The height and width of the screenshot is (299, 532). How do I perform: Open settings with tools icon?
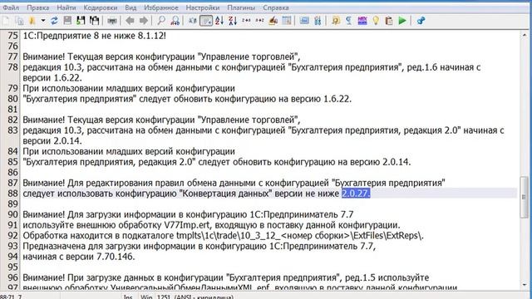coord(318,21)
